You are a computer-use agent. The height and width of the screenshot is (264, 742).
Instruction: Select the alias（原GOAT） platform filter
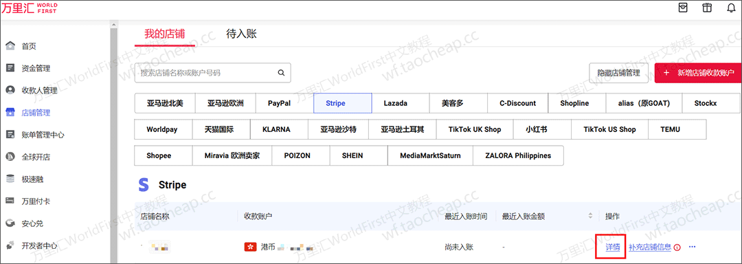coord(644,103)
